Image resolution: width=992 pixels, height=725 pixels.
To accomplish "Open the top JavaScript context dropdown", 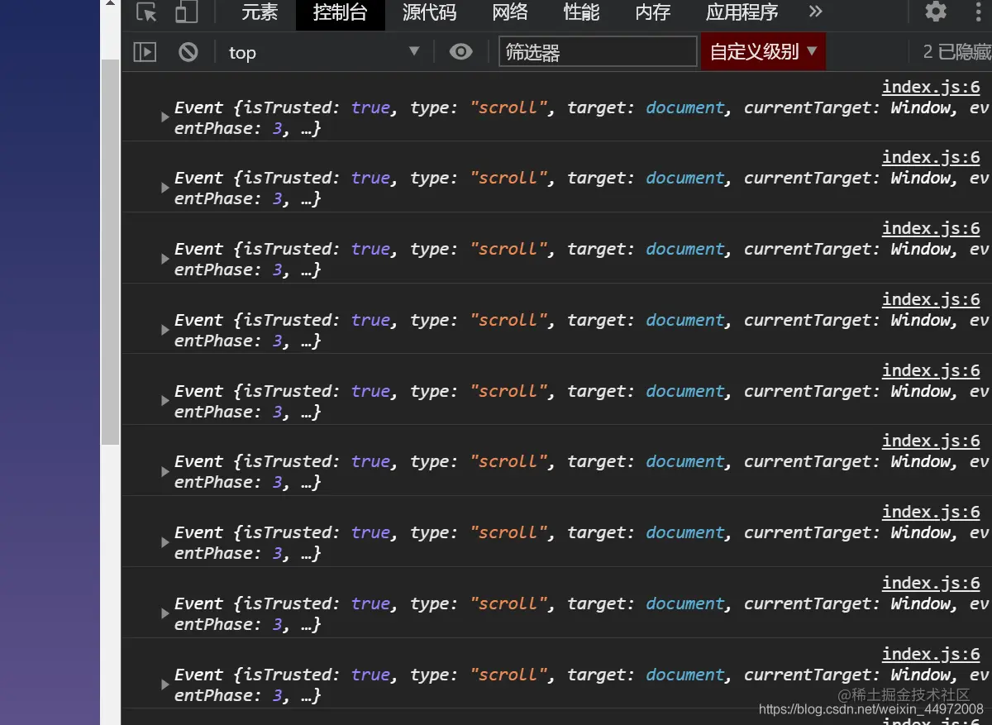I will pos(324,52).
